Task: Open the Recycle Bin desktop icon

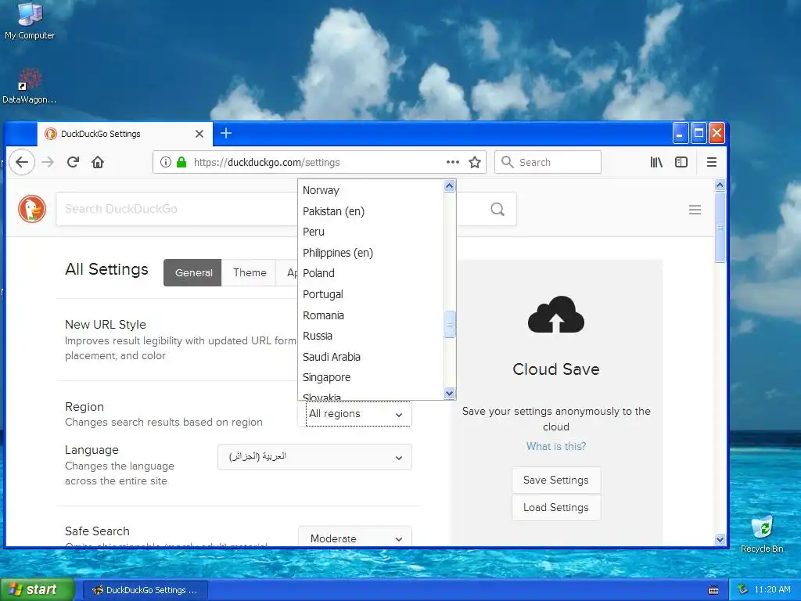Action: coord(762,534)
